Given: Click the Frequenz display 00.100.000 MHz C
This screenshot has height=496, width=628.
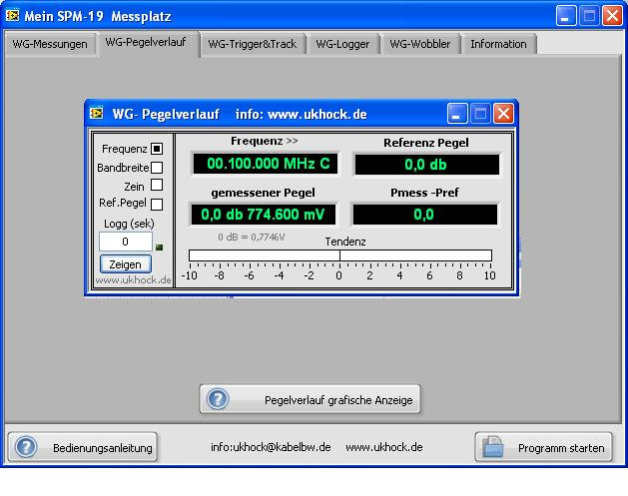Looking at the screenshot, I should (x=266, y=164).
